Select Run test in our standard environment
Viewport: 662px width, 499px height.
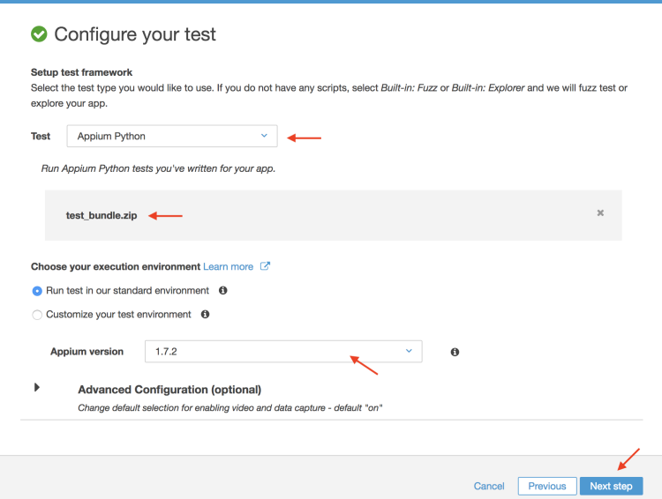[x=37, y=291]
